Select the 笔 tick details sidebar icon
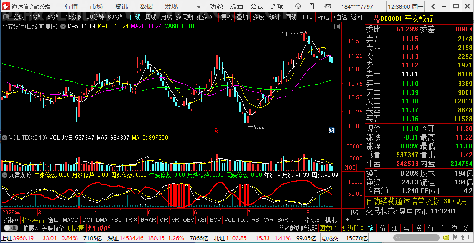Viewport: 474px width, 243px height. point(371,228)
